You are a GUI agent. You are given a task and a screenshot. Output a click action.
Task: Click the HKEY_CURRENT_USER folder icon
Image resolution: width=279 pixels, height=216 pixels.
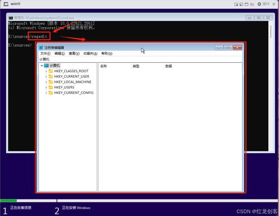click(x=50, y=77)
